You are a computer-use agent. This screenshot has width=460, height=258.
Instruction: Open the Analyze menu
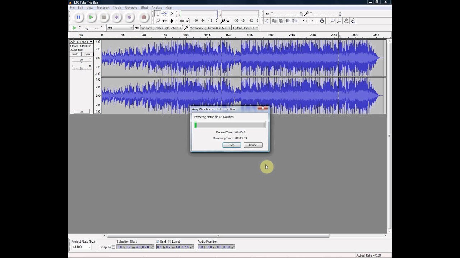(157, 8)
